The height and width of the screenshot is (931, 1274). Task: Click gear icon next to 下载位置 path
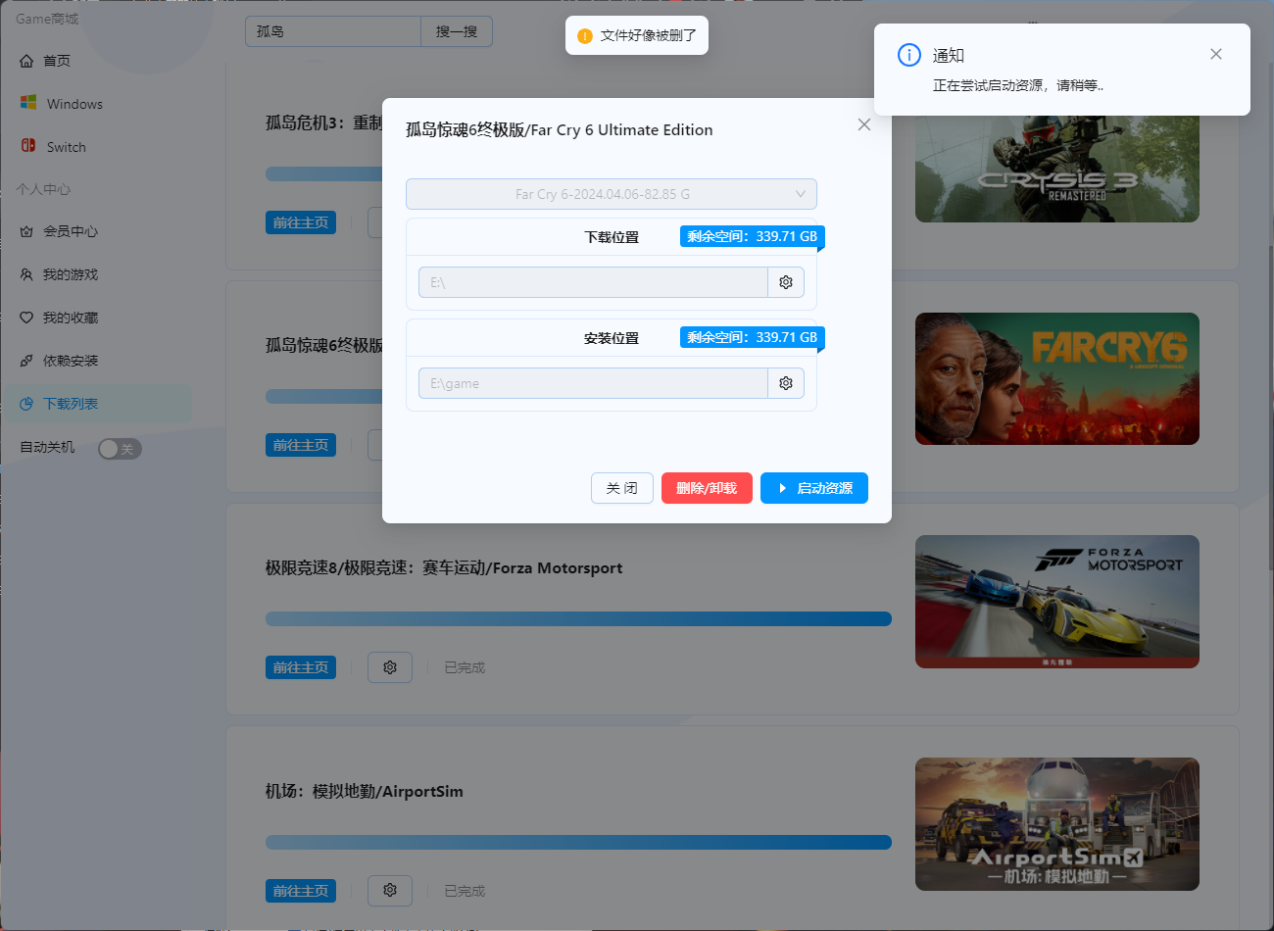[786, 282]
